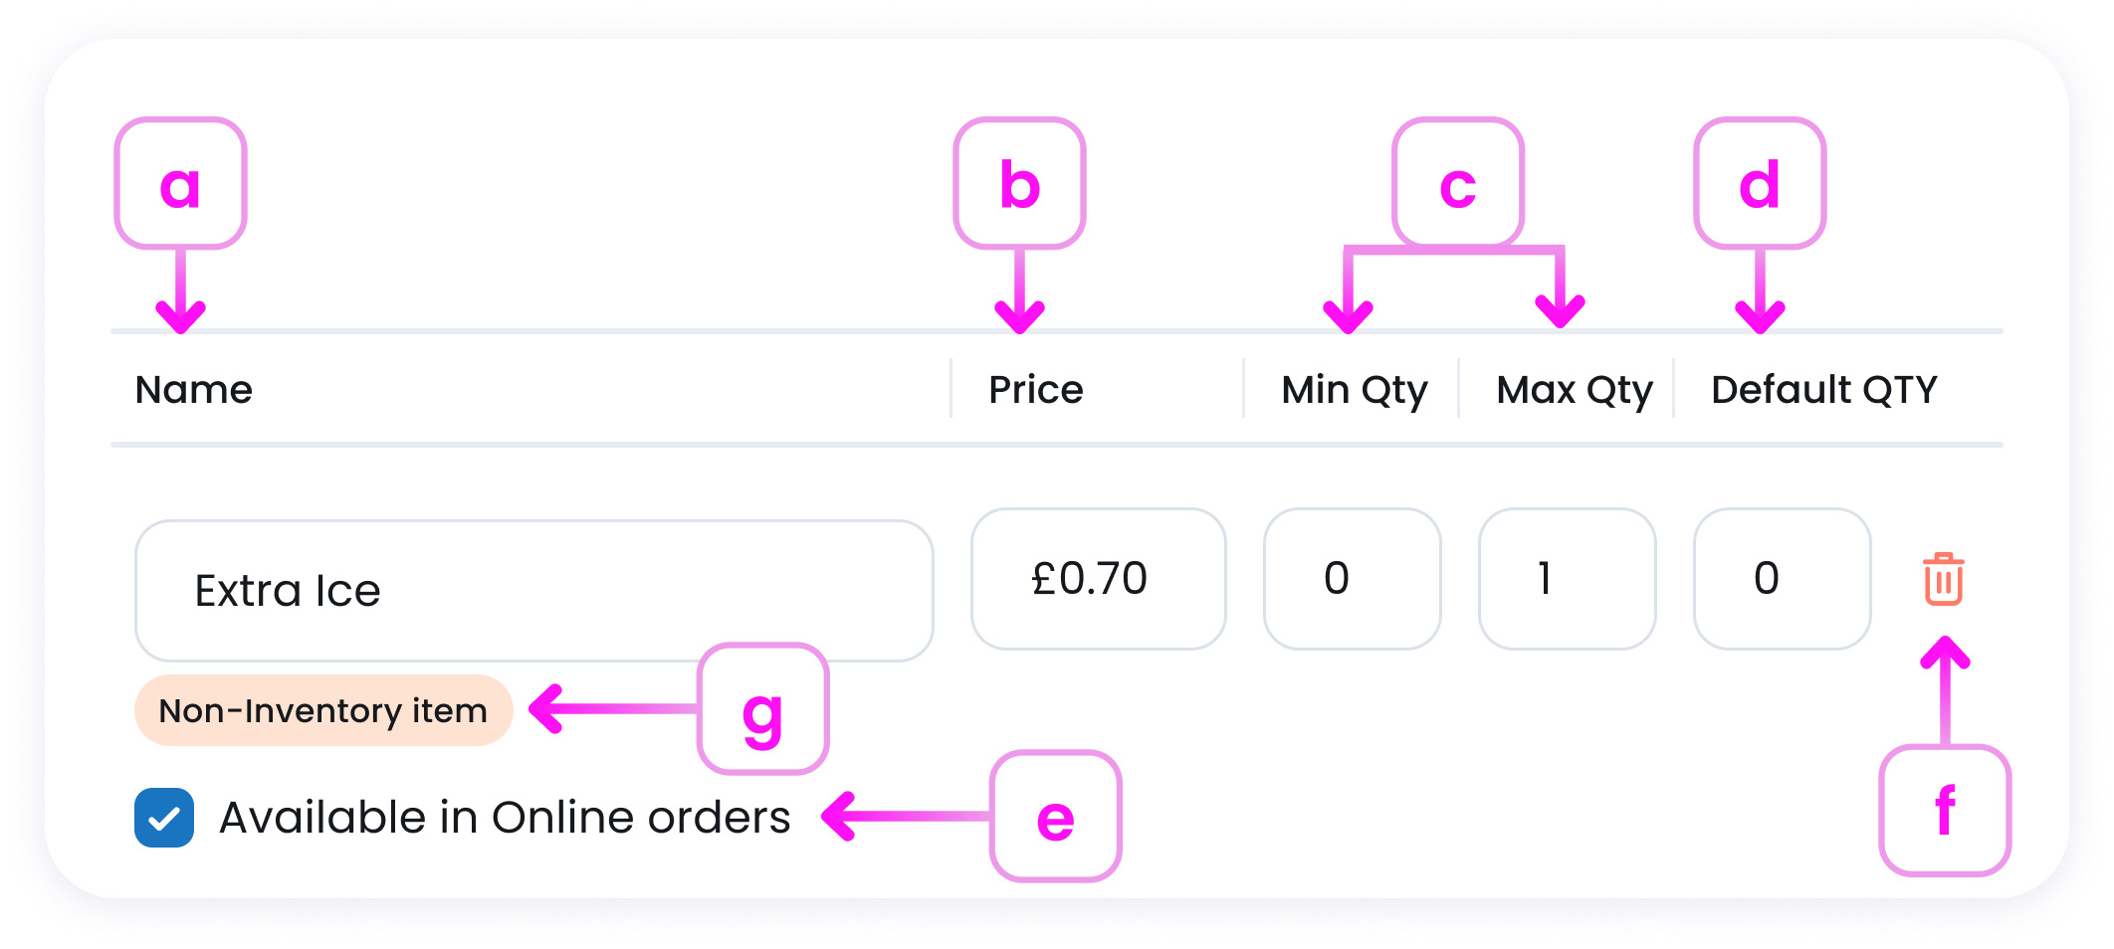Click the Default QTY column header
The width and height of the screenshot is (2114, 949).
point(1823,389)
